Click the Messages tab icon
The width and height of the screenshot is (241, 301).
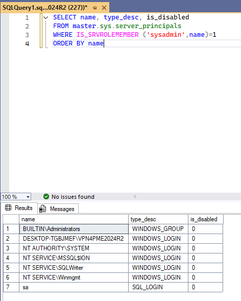[x=42, y=209]
